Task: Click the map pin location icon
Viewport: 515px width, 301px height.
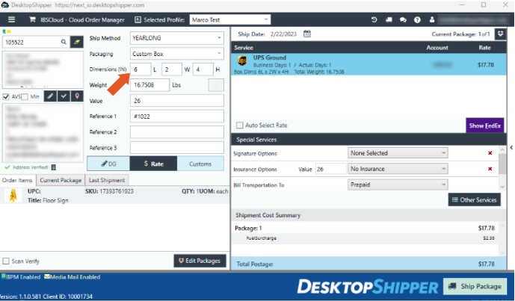Action: click(x=77, y=96)
